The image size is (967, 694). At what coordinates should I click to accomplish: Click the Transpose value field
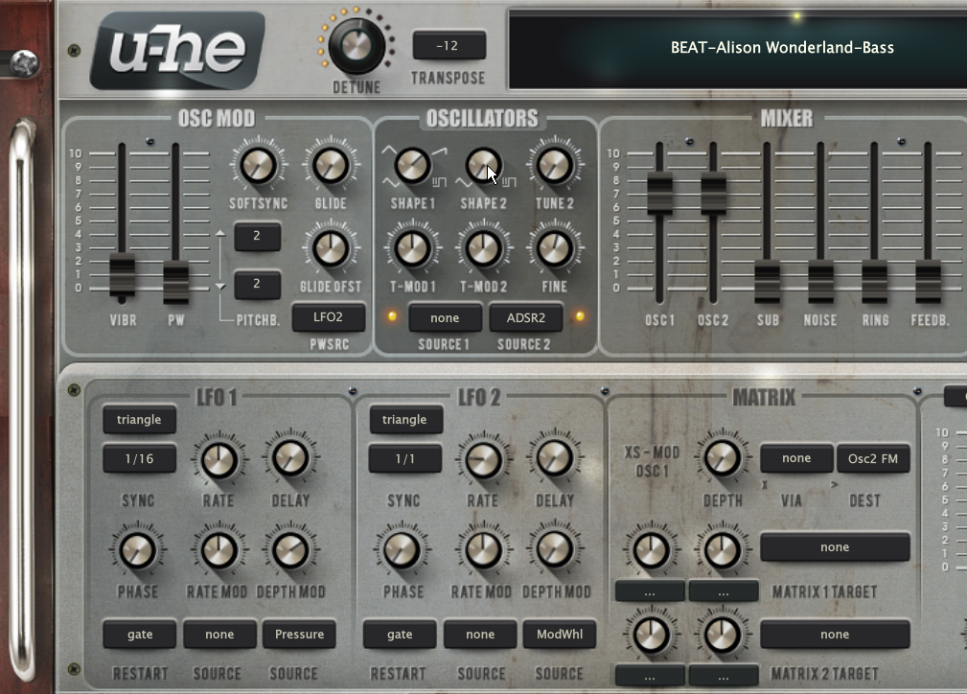(x=449, y=46)
